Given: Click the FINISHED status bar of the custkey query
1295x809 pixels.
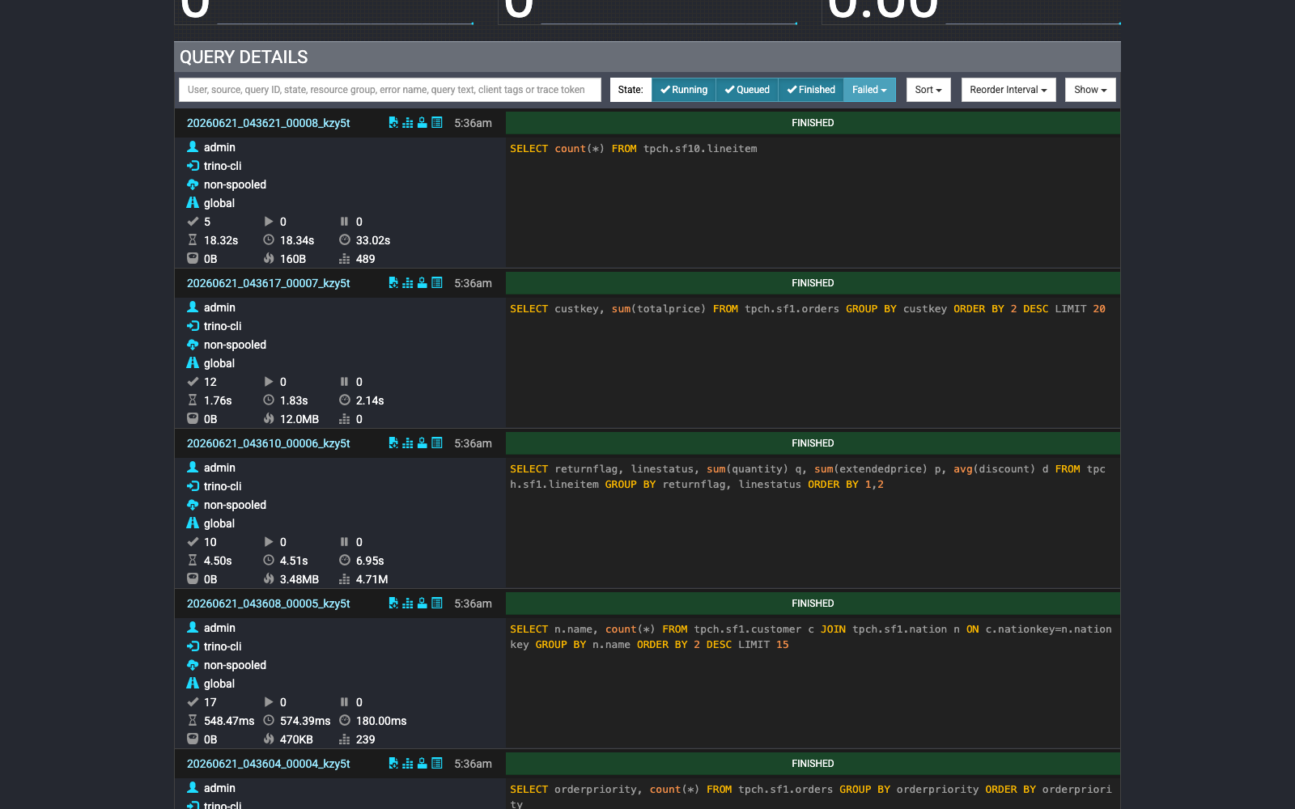Looking at the screenshot, I should (813, 283).
